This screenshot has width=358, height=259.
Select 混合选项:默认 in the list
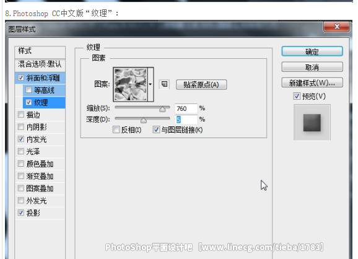pos(40,65)
